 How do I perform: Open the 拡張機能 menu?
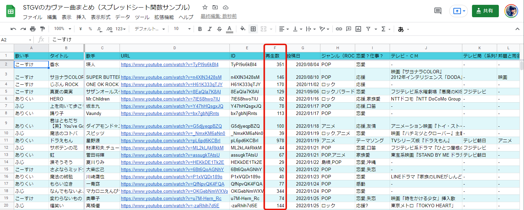164,17
